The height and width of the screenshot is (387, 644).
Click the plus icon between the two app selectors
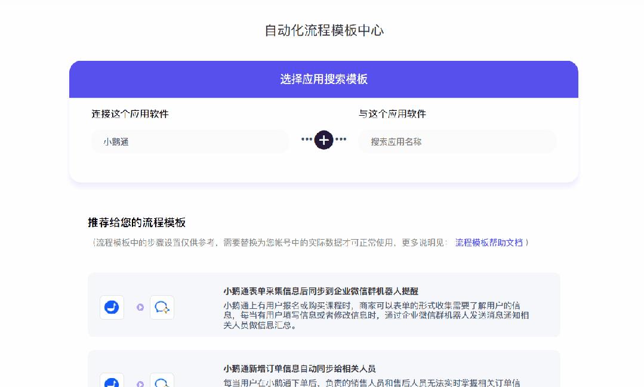(323, 140)
